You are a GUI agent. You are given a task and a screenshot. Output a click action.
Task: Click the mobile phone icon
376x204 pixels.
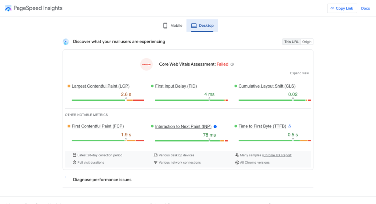[x=165, y=26]
